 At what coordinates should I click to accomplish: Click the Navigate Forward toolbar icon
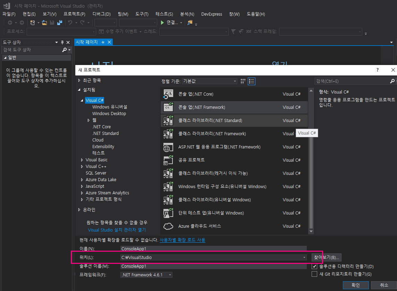[22, 23]
